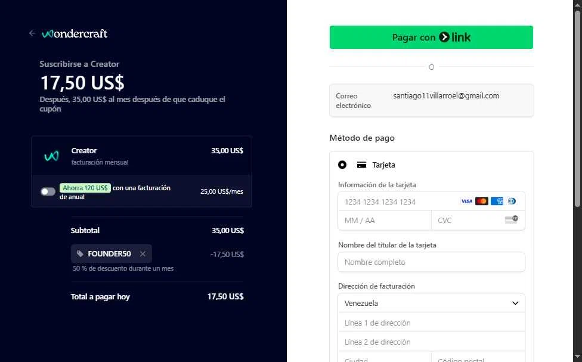Click the Visa card icon

click(x=466, y=201)
